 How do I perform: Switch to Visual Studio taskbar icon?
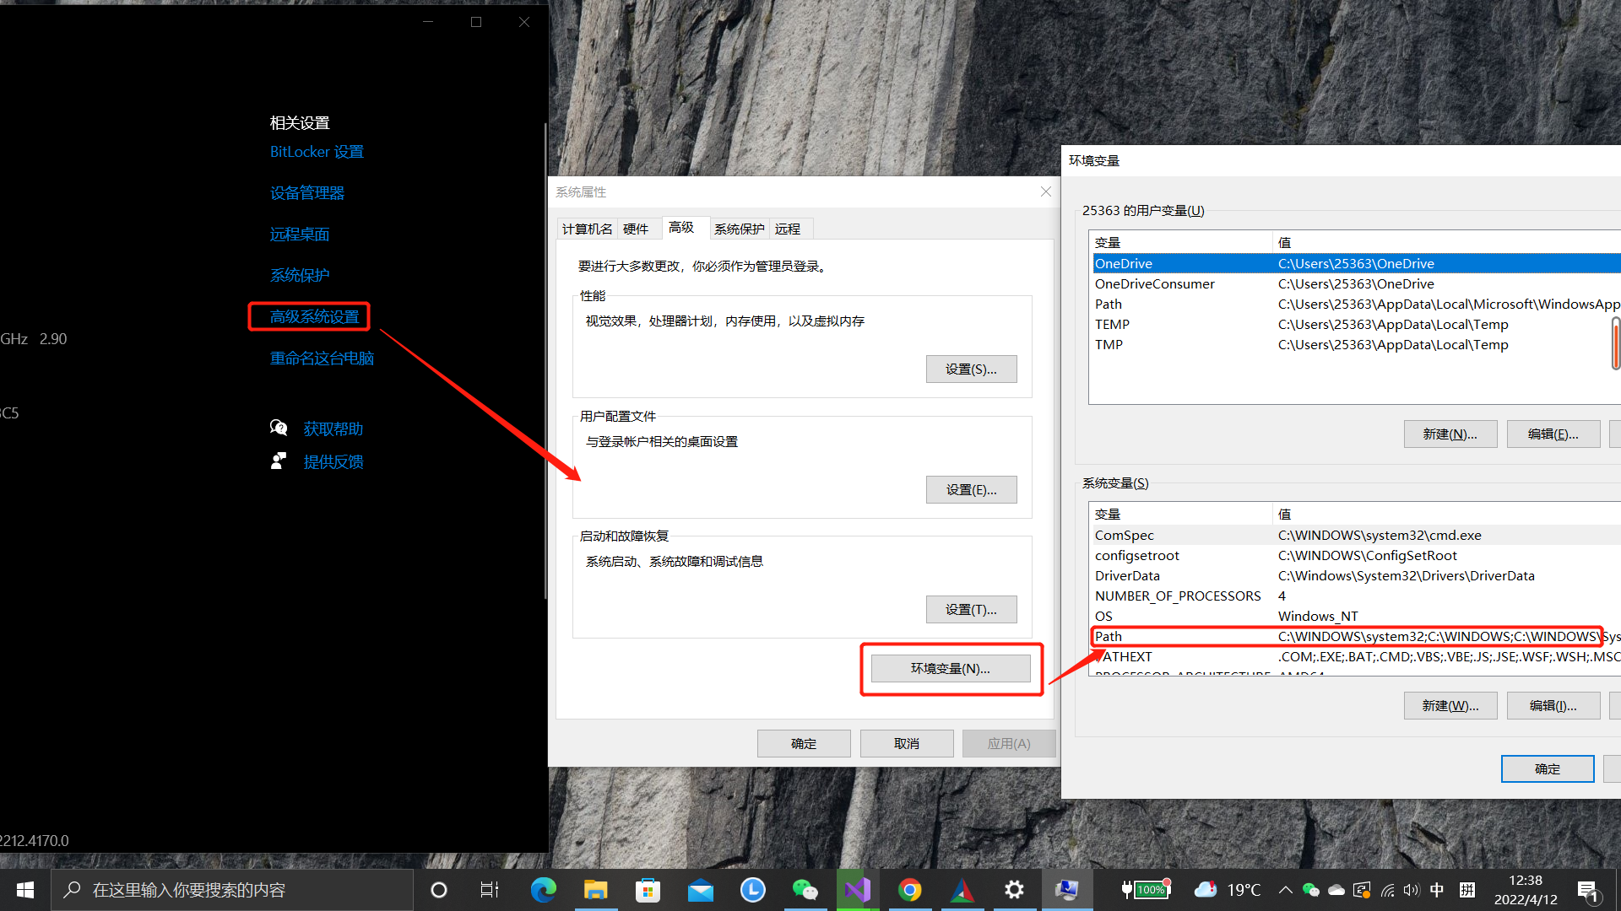click(x=857, y=890)
